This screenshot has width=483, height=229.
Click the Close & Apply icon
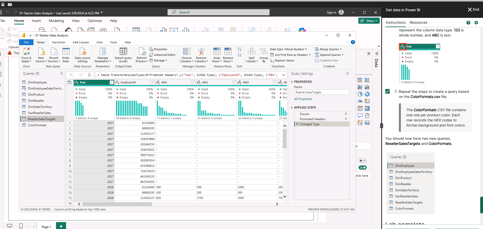pyautogui.click(x=27, y=52)
